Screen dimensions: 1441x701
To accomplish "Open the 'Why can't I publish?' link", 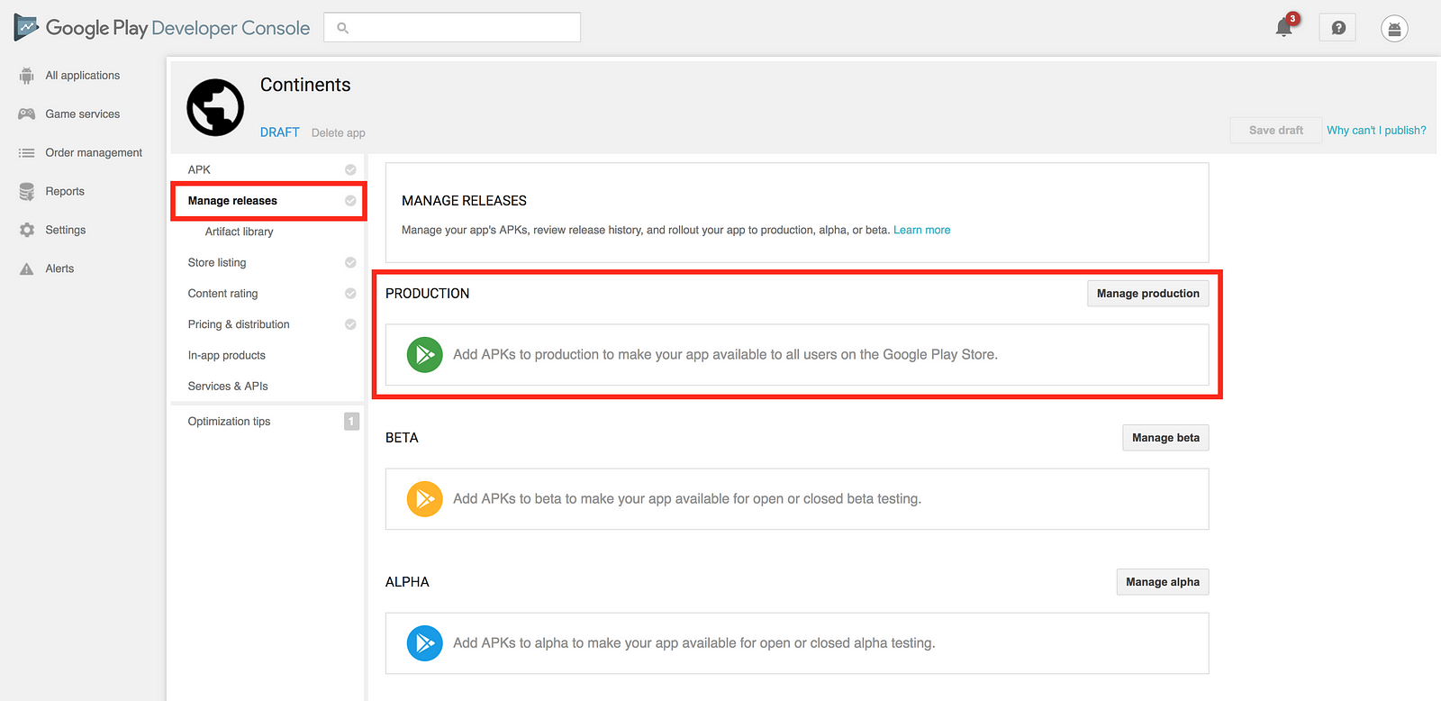I will point(1376,131).
